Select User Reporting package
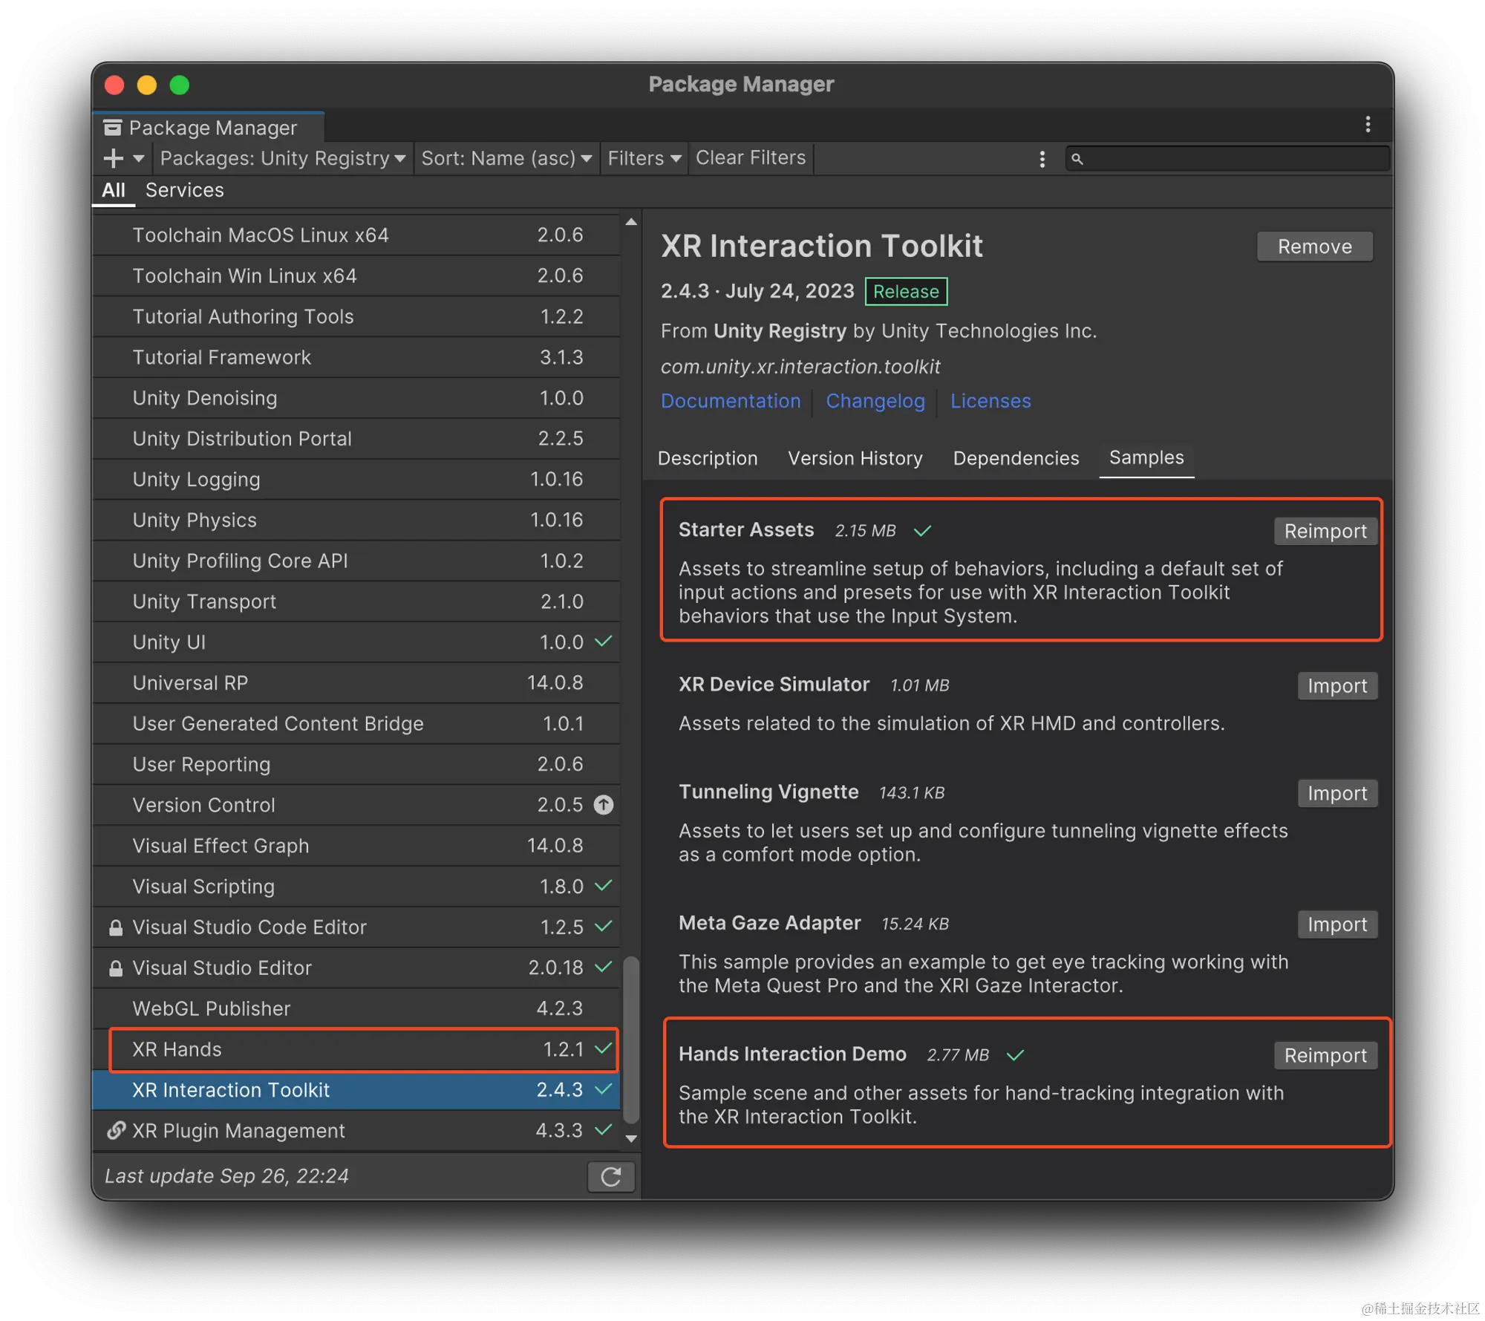The width and height of the screenshot is (1485, 1321). coord(356,765)
